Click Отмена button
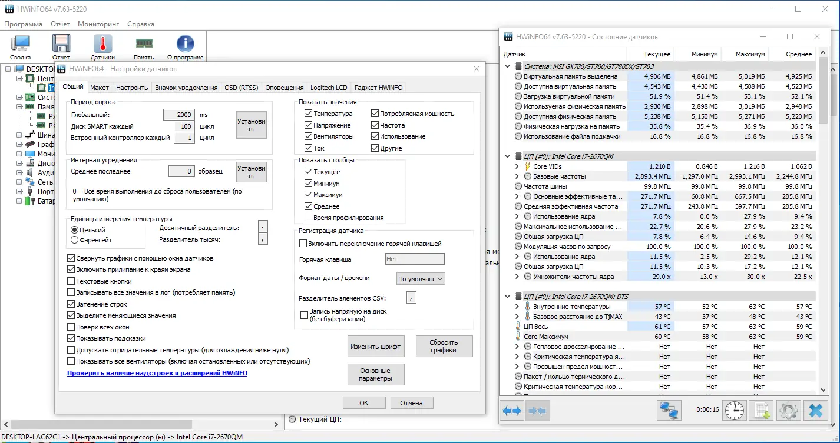The image size is (840, 443). point(412,403)
